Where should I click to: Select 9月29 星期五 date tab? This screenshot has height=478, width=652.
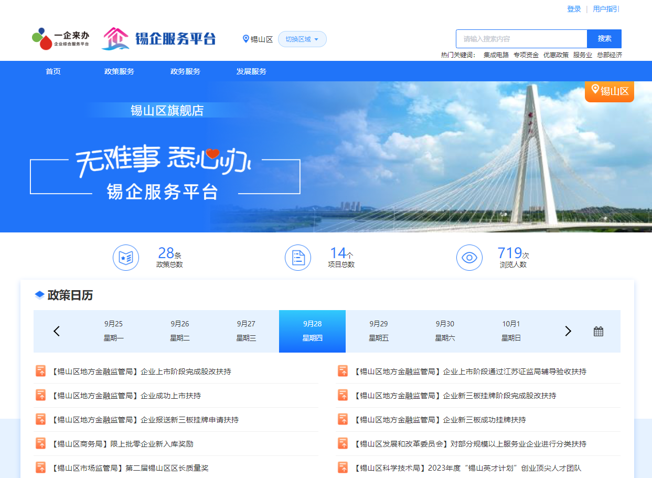379,331
